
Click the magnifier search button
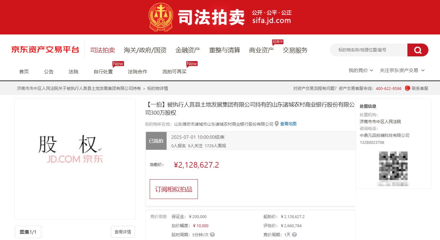point(417,50)
